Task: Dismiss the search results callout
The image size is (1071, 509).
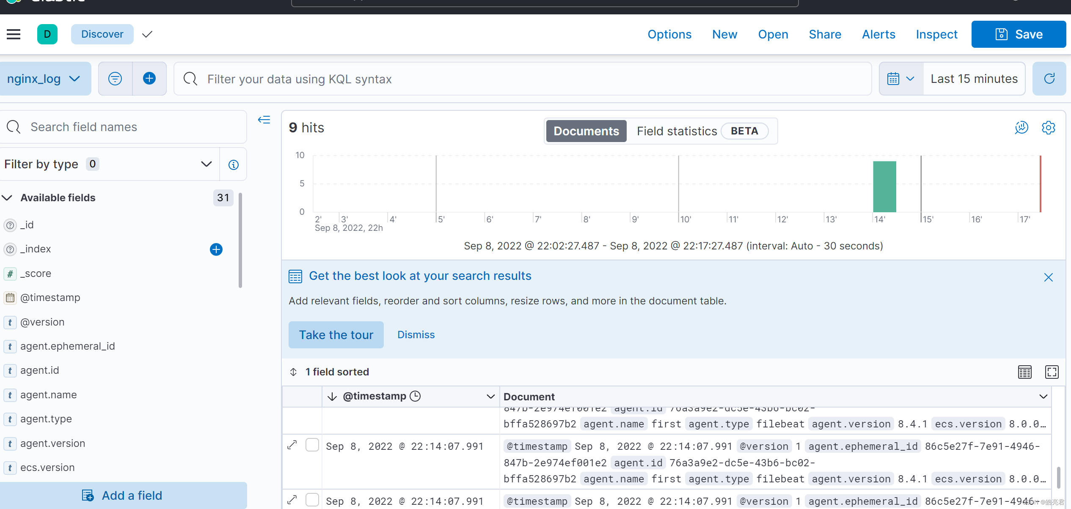Action: 416,335
